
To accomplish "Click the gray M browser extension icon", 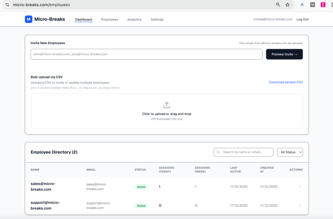I will tap(313, 5).
